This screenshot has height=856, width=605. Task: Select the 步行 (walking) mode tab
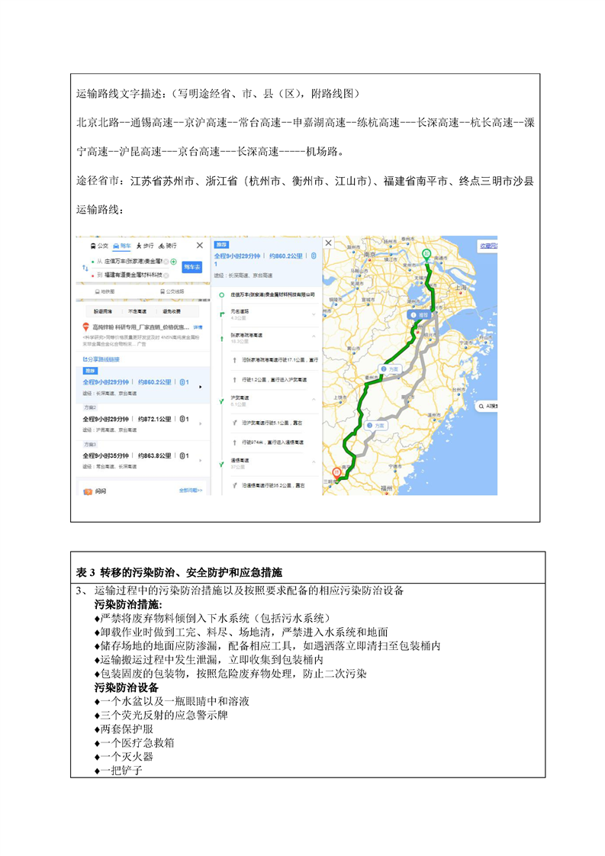coord(144,246)
